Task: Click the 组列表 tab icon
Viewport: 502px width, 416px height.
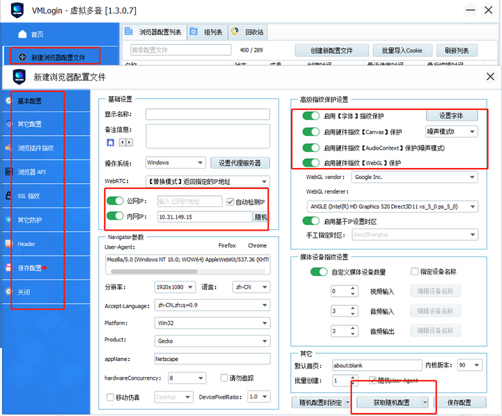Action: tap(193, 31)
